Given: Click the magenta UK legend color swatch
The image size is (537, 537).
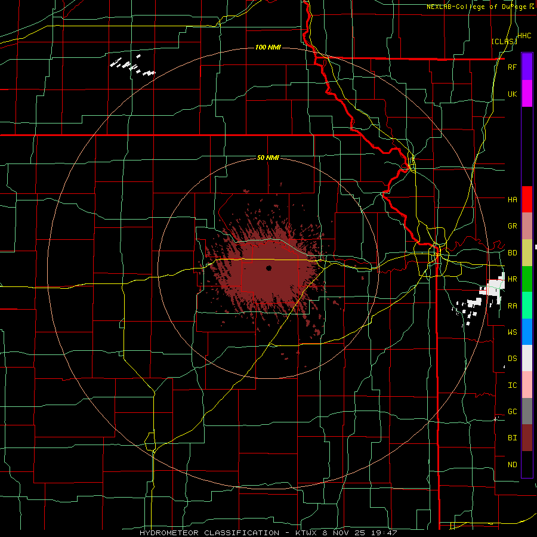Looking at the screenshot, I should click(527, 94).
